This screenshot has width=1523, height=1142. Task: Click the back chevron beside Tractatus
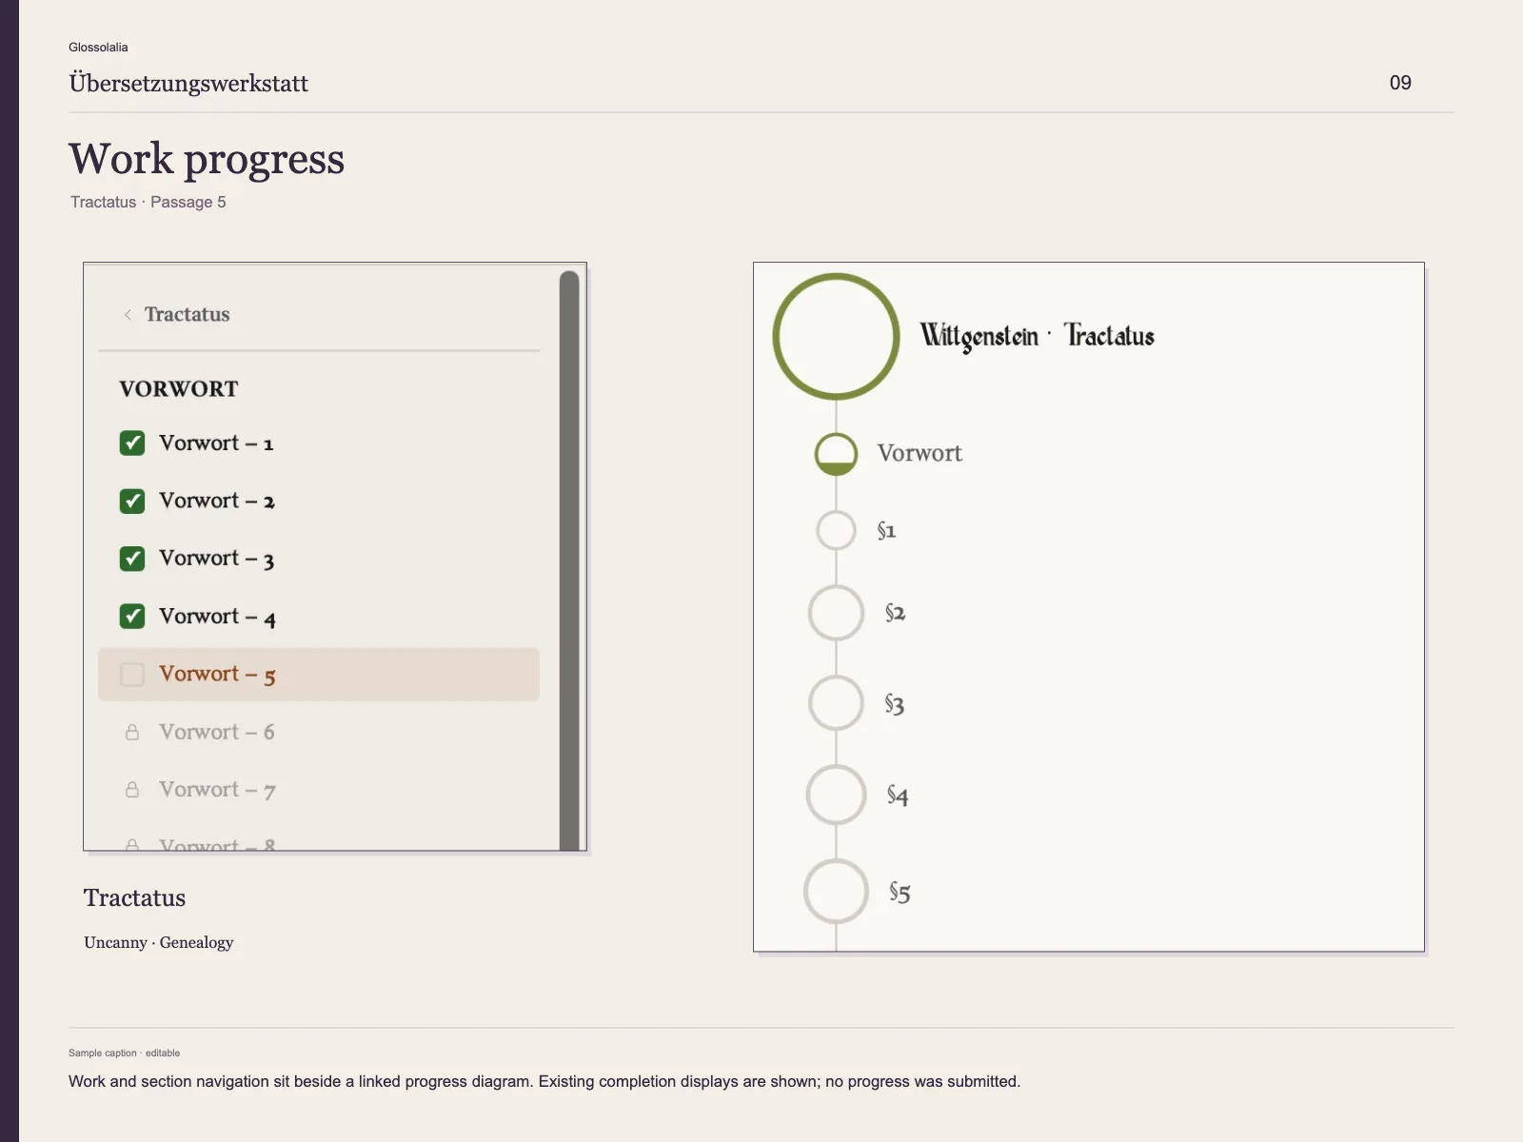pos(128,315)
